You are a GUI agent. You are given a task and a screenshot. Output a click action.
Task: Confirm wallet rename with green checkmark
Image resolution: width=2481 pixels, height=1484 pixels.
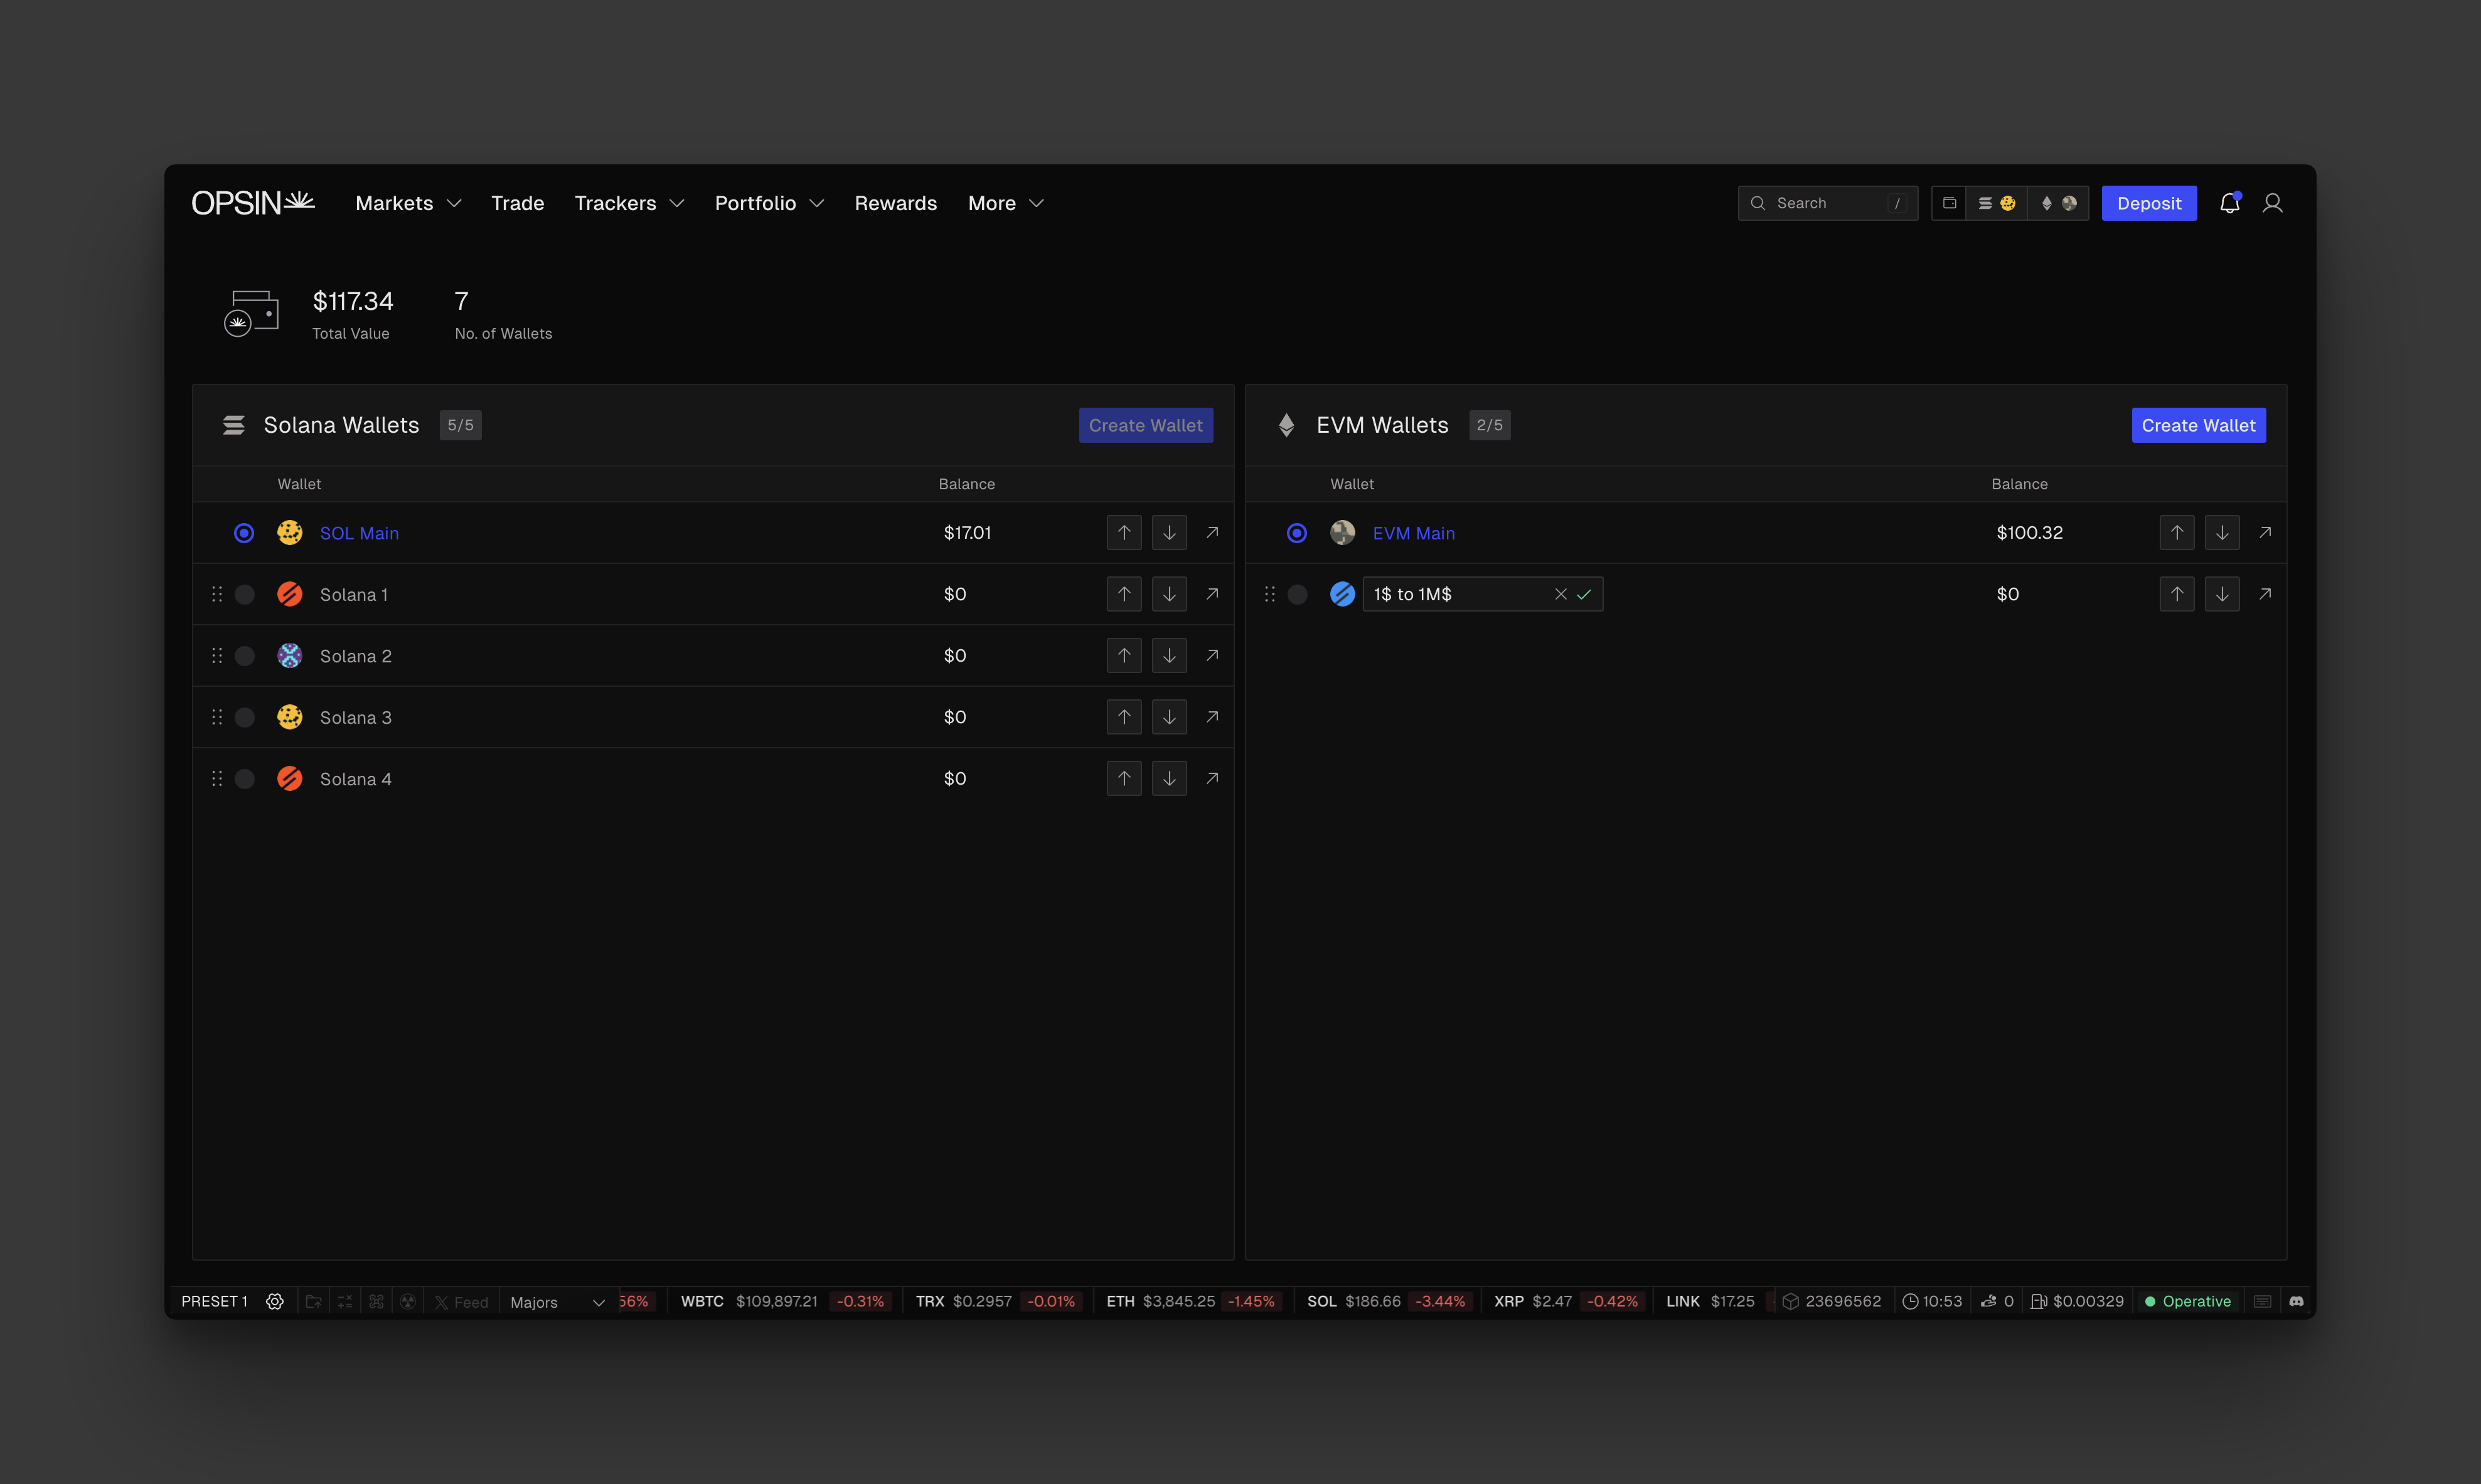(x=1584, y=594)
